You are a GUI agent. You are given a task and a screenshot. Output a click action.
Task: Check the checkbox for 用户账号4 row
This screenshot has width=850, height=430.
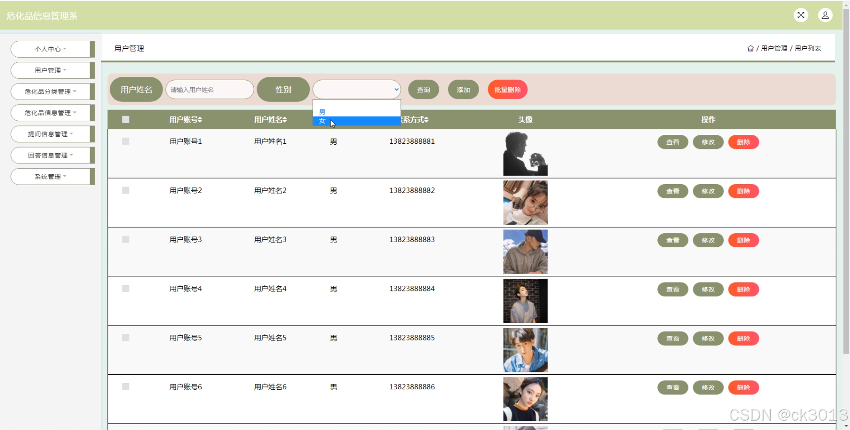coord(125,289)
